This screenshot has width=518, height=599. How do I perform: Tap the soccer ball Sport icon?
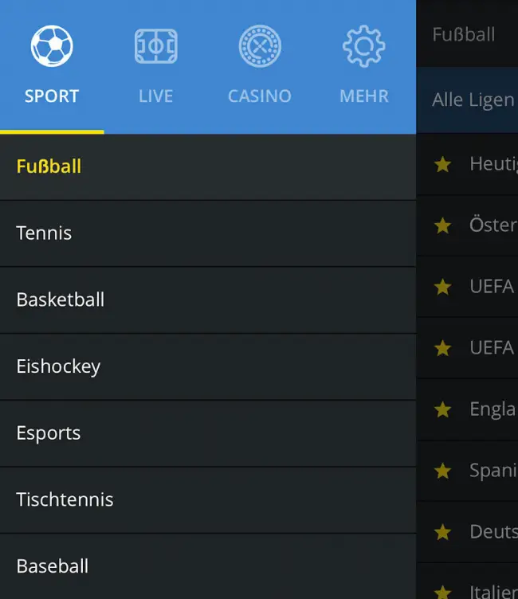[x=52, y=46]
